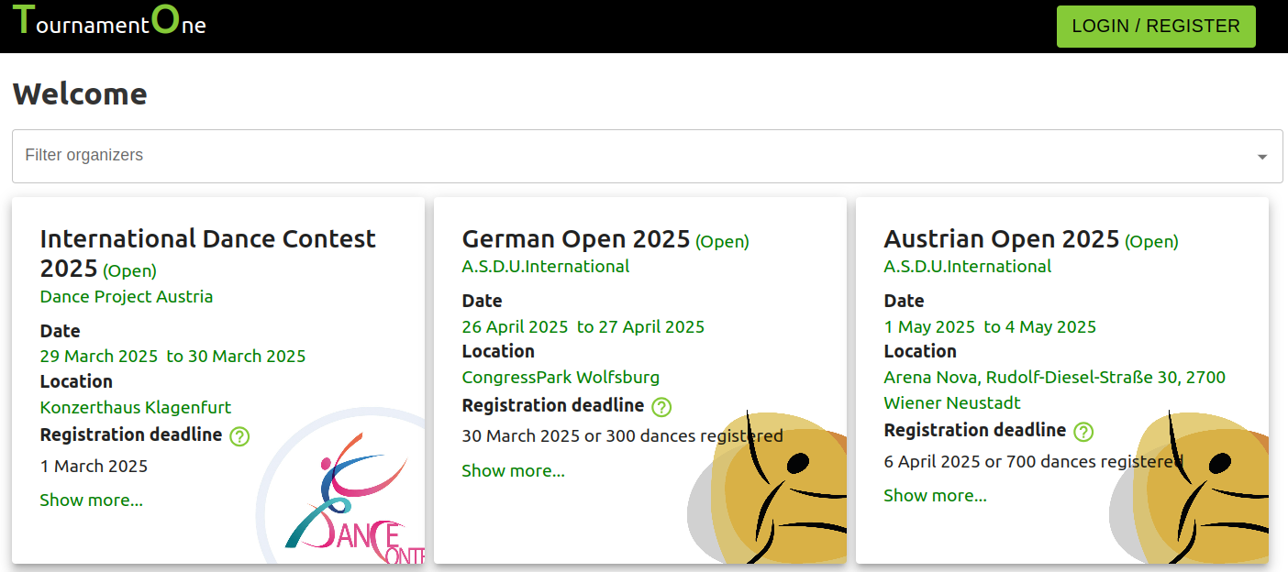Click the CongressPark Wolfsburg location

click(561, 378)
